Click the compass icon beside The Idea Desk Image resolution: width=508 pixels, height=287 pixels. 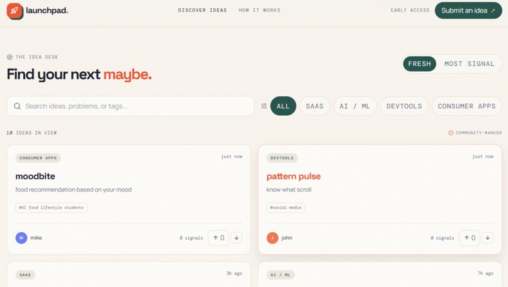pyautogui.click(x=9, y=57)
